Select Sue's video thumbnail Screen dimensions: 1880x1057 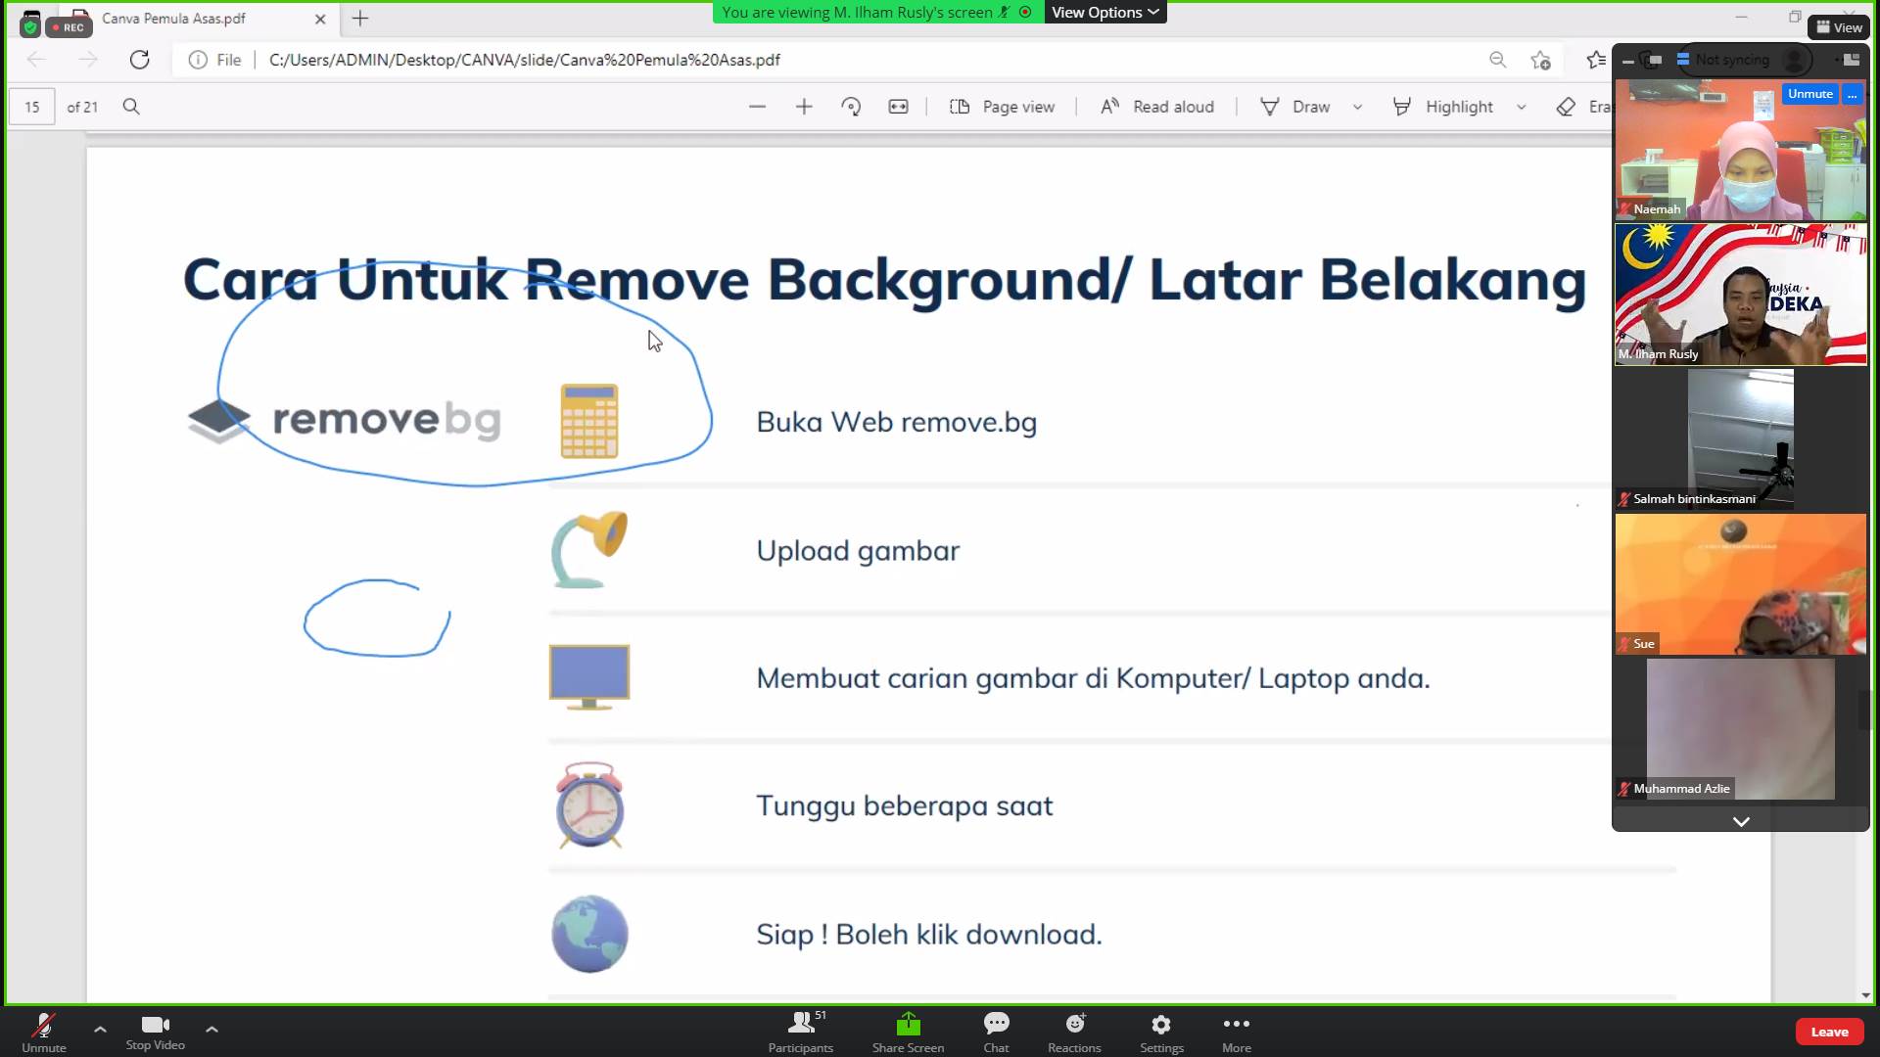pos(1741,583)
